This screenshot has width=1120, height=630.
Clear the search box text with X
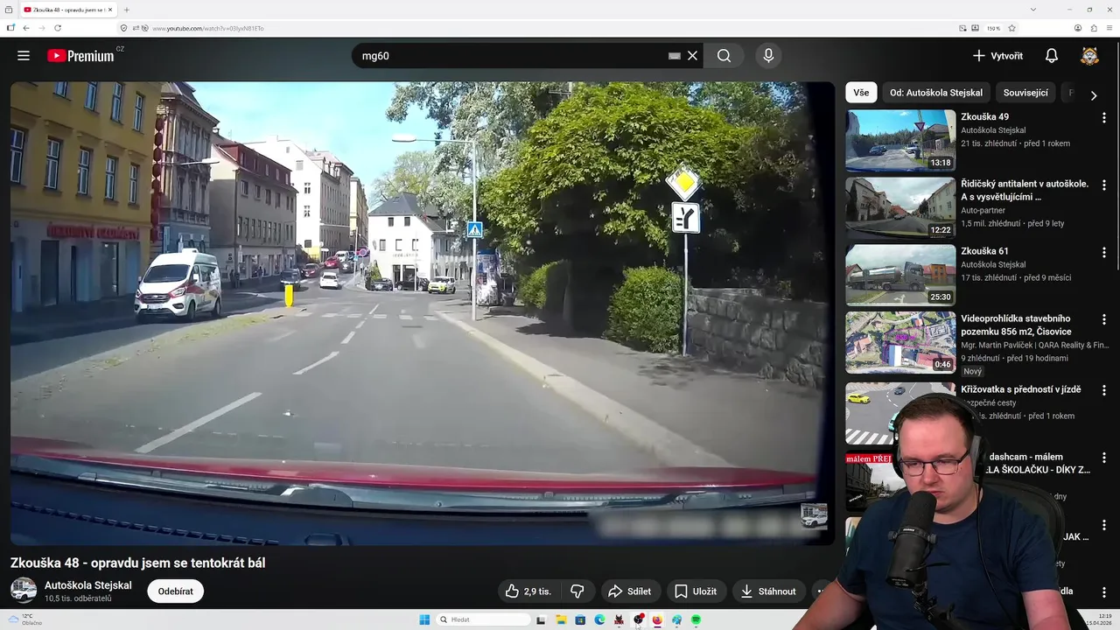tap(692, 55)
